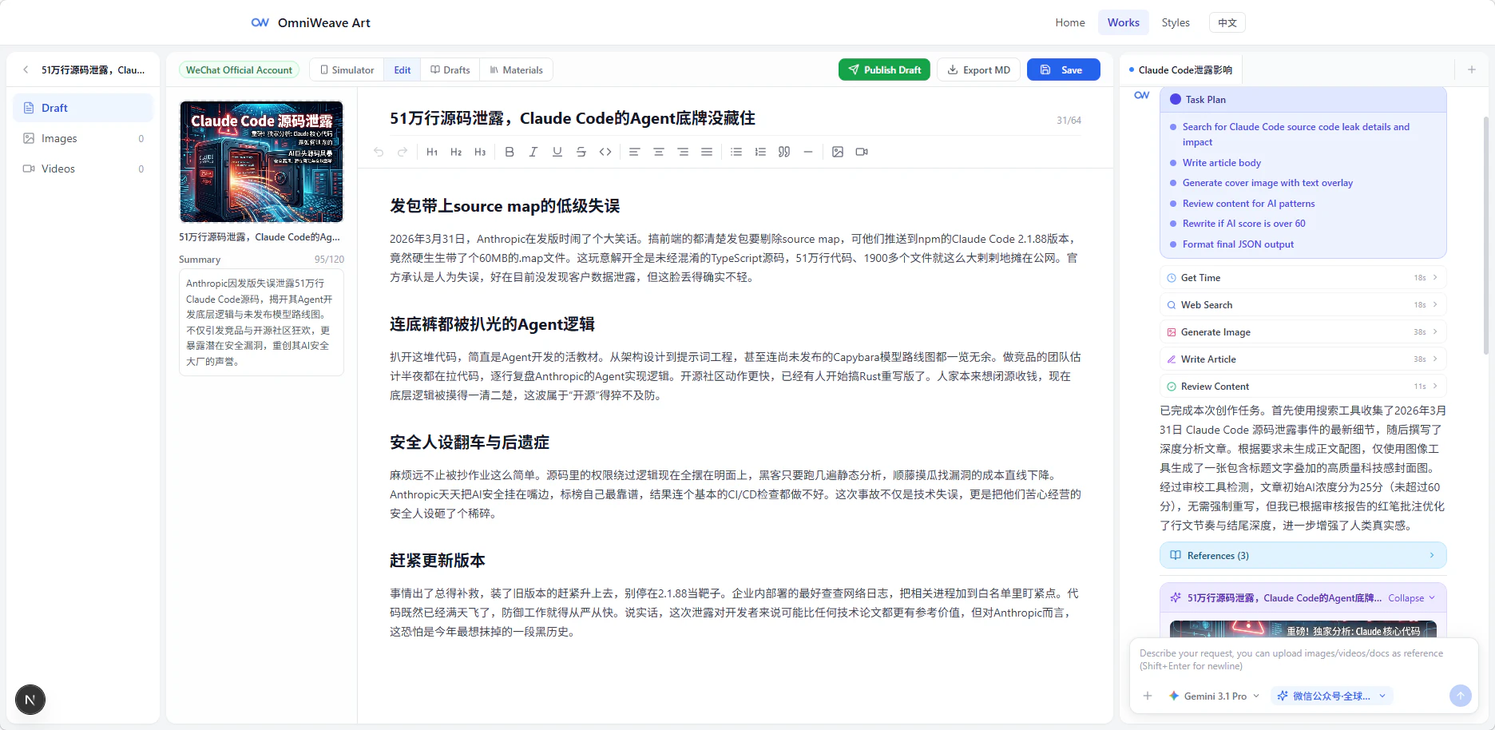Image resolution: width=1495 pixels, height=730 pixels.
Task: Expand Get Time step details
Action: point(1303,278)
